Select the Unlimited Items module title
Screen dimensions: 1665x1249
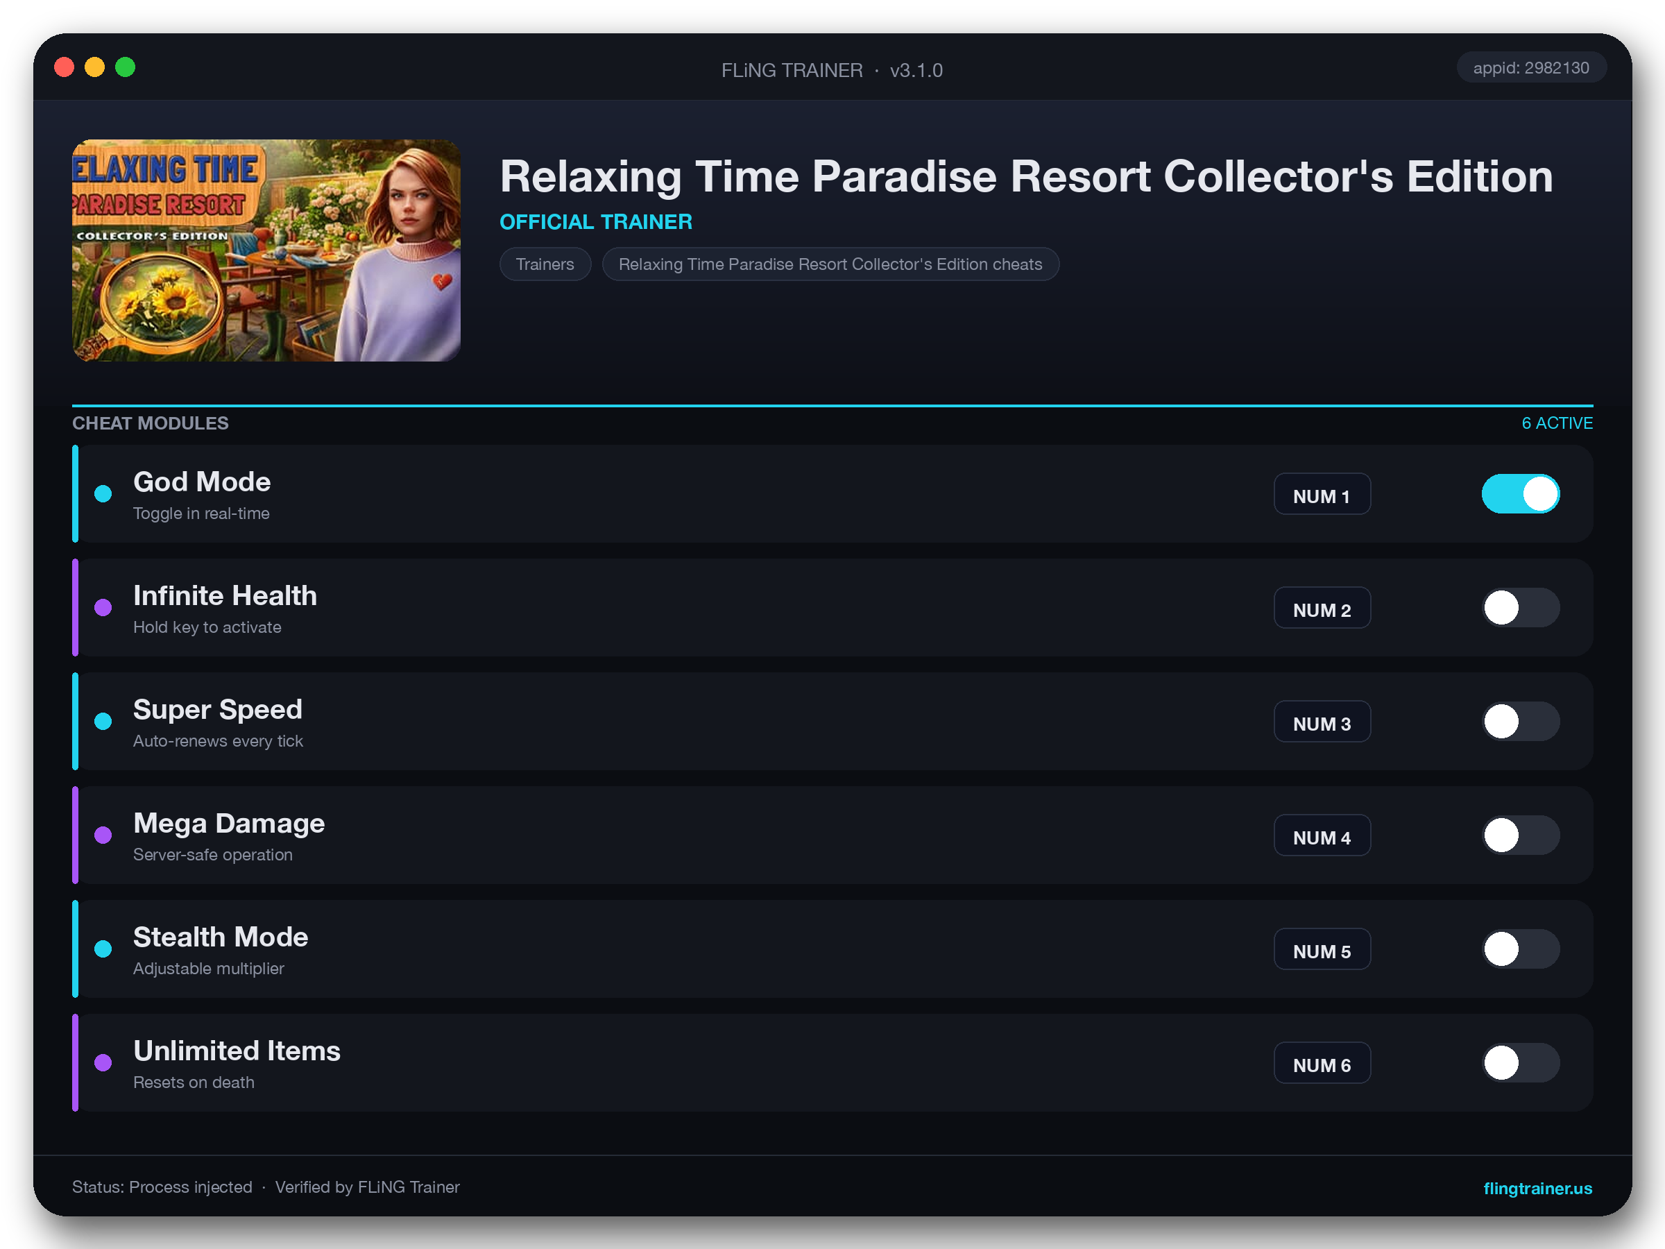click(x=237, y=1051)
